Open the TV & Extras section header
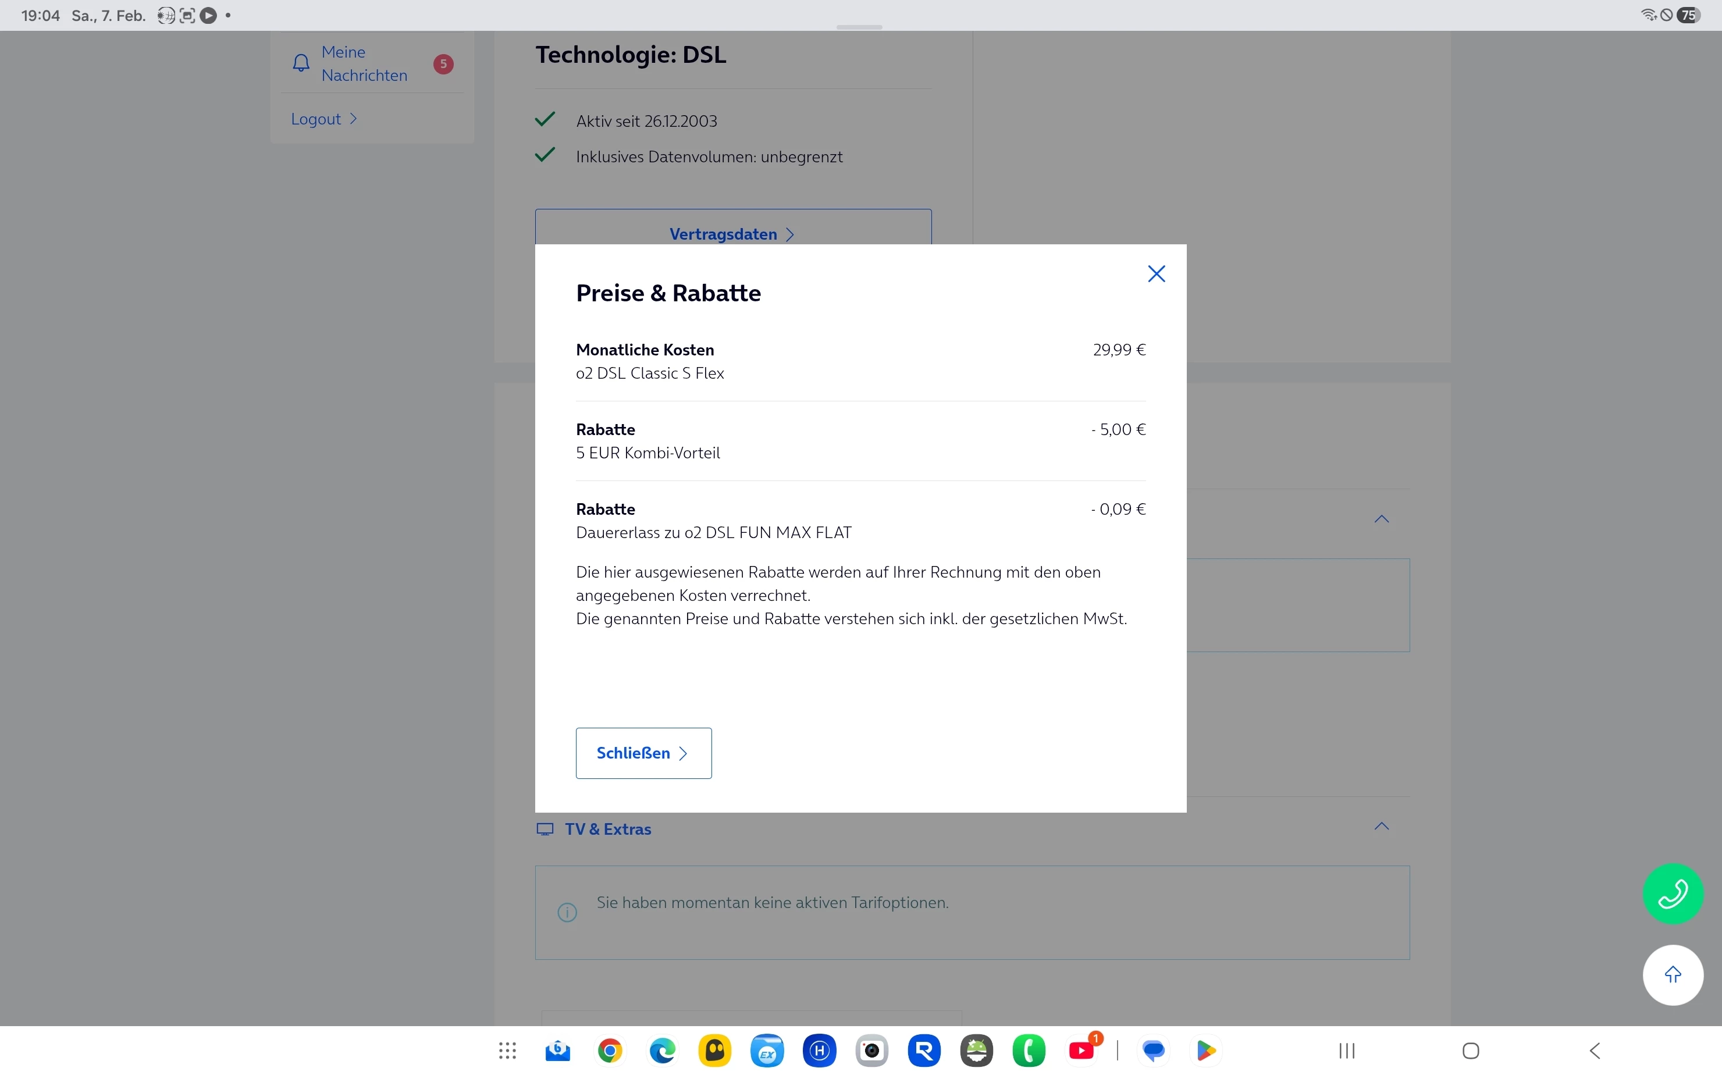Viewport: 1722px width, 1075px height. tap(608, 829)
